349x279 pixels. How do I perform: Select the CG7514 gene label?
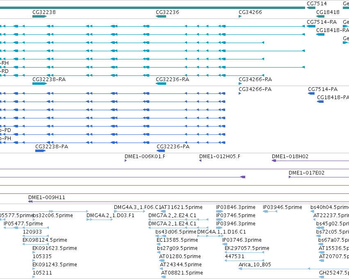point(317,4)
